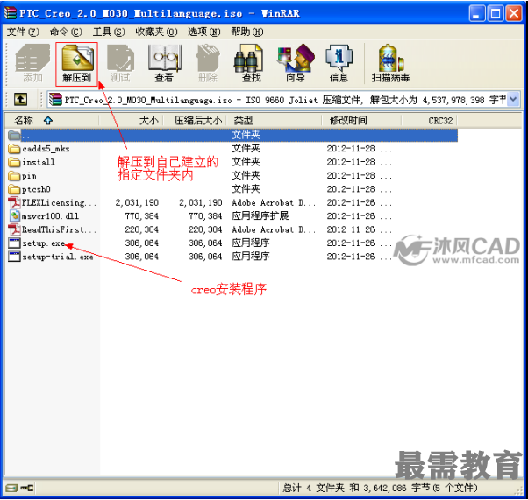Open the Commands (命令) menu

tap(66, 32)
